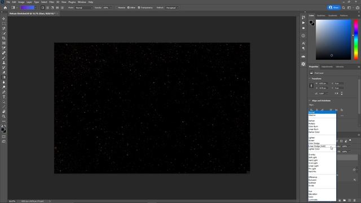The width and height of the screenshot is (361, 203).
Task: Toggle the Reverse checkbox
Action: tap(117, 7)
